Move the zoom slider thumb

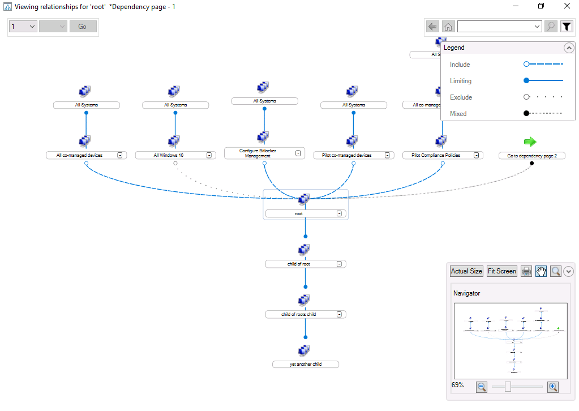coord(508,387)
